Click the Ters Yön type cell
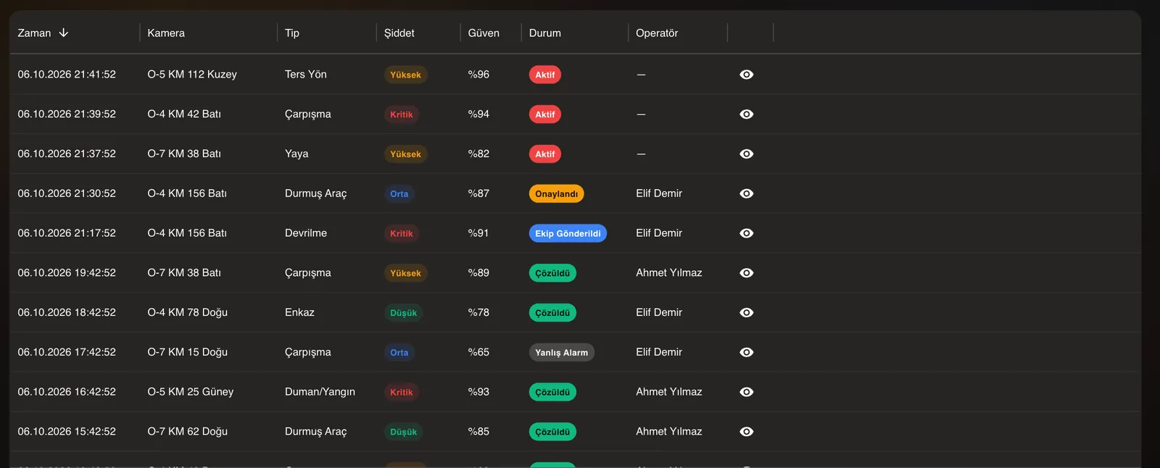 click(x=306, y=75)
